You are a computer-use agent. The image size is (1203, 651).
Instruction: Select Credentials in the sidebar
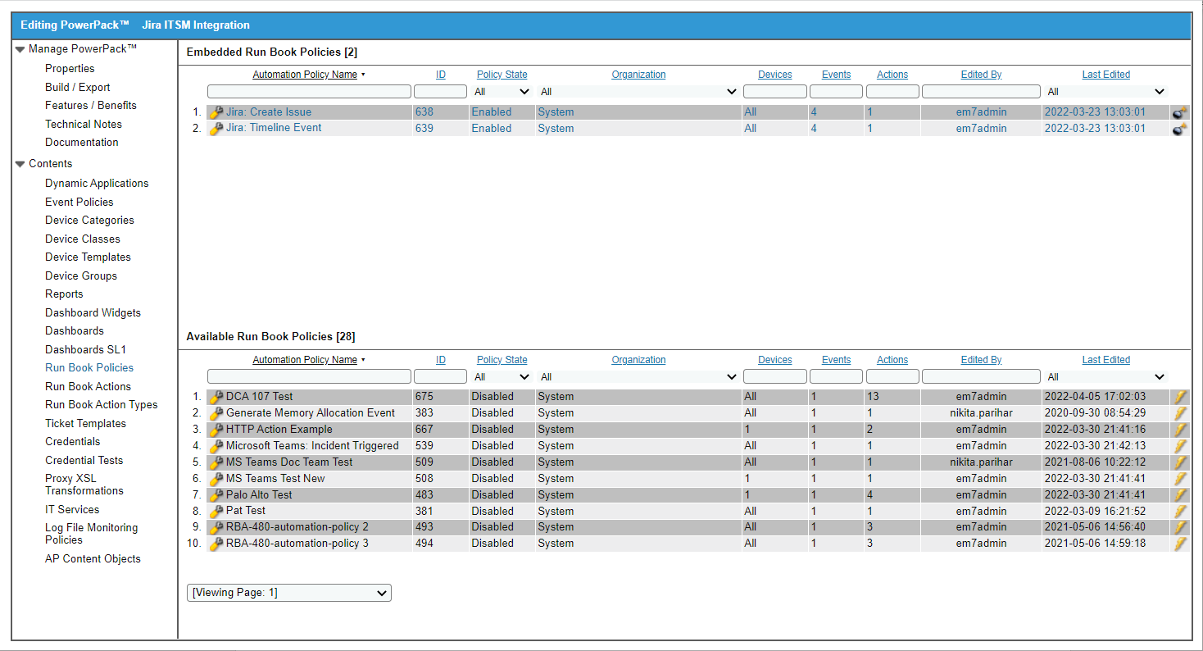point(72,442)
